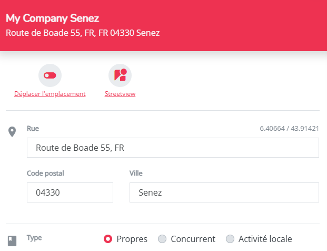
Task: Click into the Code postal field
Action: click(70, 192)
